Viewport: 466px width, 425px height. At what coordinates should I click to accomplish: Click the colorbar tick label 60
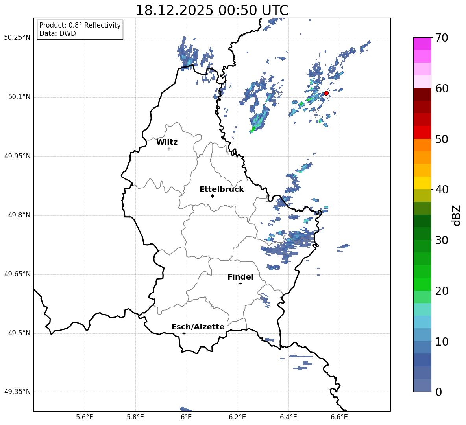point(442,88)
